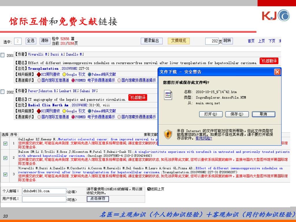Select 国内馆际互借通道 radio for record 2001
The height and width of the screenshot is (222, 296).
click(x=39, y=80)
